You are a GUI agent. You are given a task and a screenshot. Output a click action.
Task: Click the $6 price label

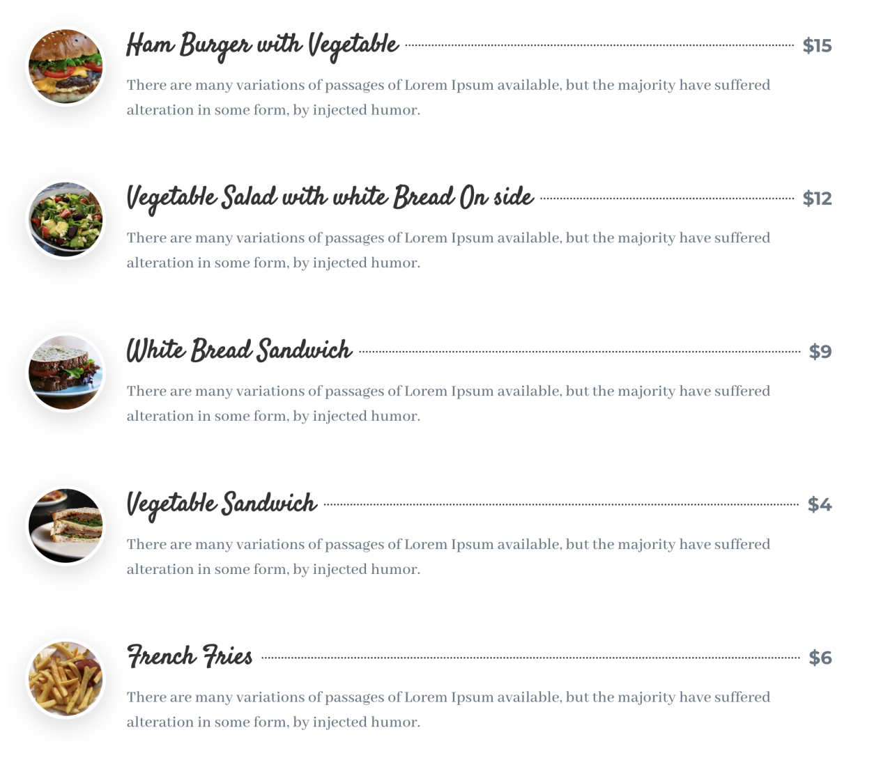820,658
